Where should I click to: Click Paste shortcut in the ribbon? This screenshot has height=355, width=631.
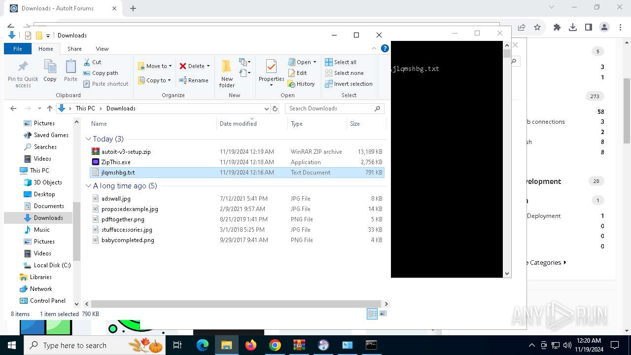coord(105,84)
